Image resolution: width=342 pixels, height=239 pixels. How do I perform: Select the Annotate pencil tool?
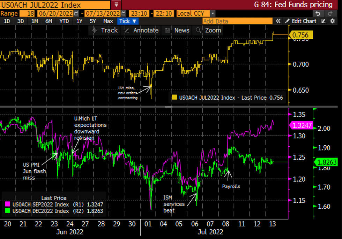141,30
